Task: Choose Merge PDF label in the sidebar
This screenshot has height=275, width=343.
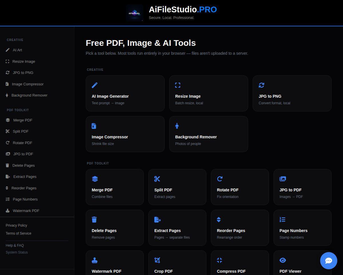Action: pyautogui.click(x=23, y=120)
